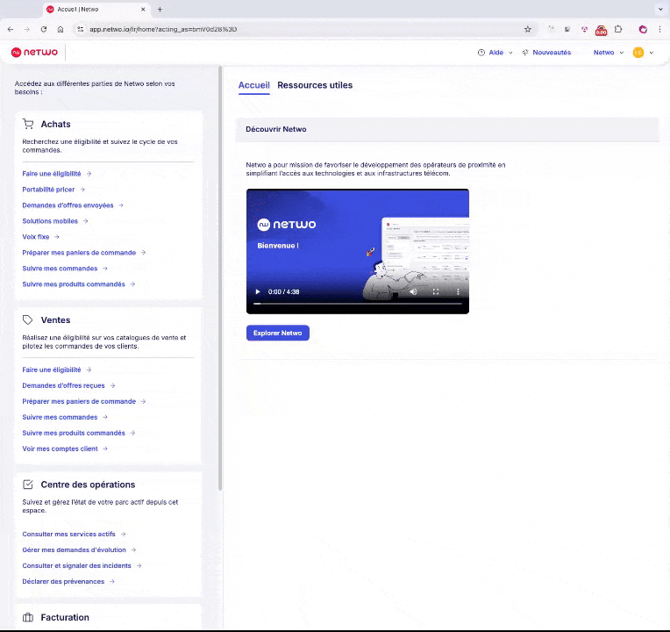Click the Nouveautés sparkle icon

(x=524, y=52)
